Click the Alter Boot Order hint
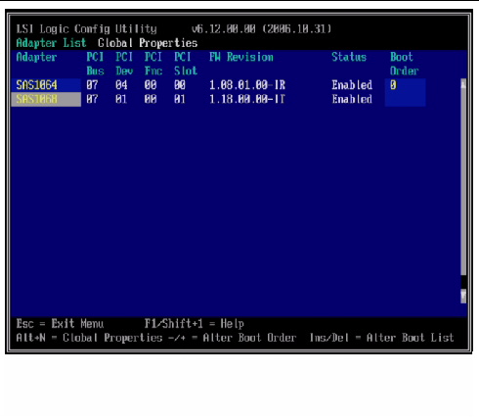Screen dimensions: 479x417 (233, 338)
